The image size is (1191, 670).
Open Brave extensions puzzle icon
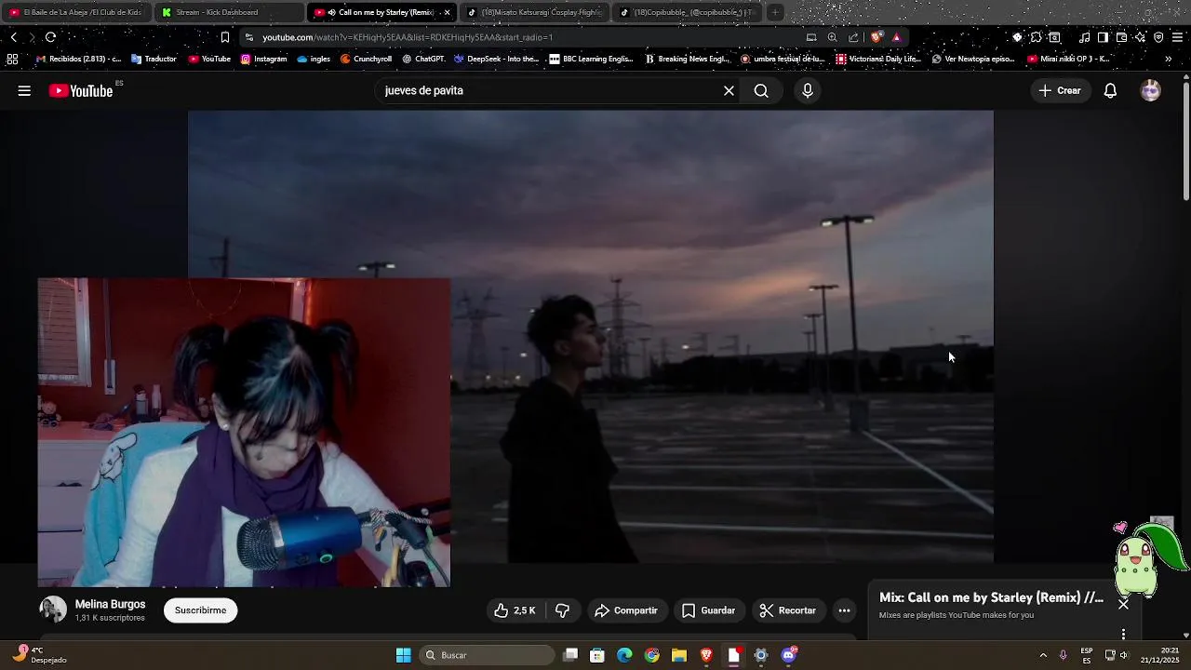1036,37
